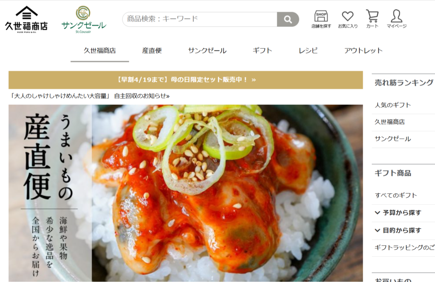Image resolution: width=435 pixels, height=282 pixels.
Task: Select the サンクゼール navigation tab
Action: tap(207, 51)
